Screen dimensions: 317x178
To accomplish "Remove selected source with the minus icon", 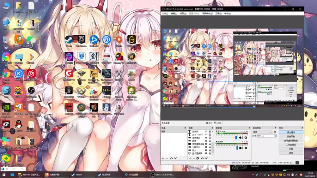I will coord(194,158).
